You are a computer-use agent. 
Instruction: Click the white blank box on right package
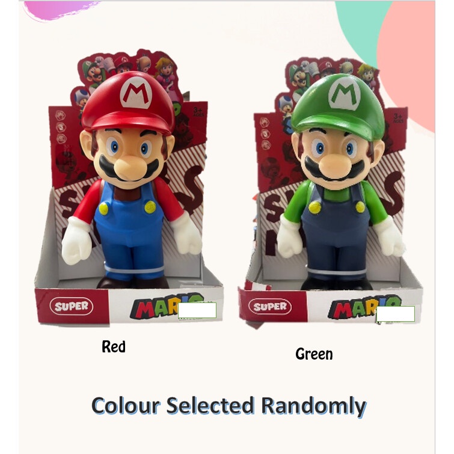click(396, 314)
